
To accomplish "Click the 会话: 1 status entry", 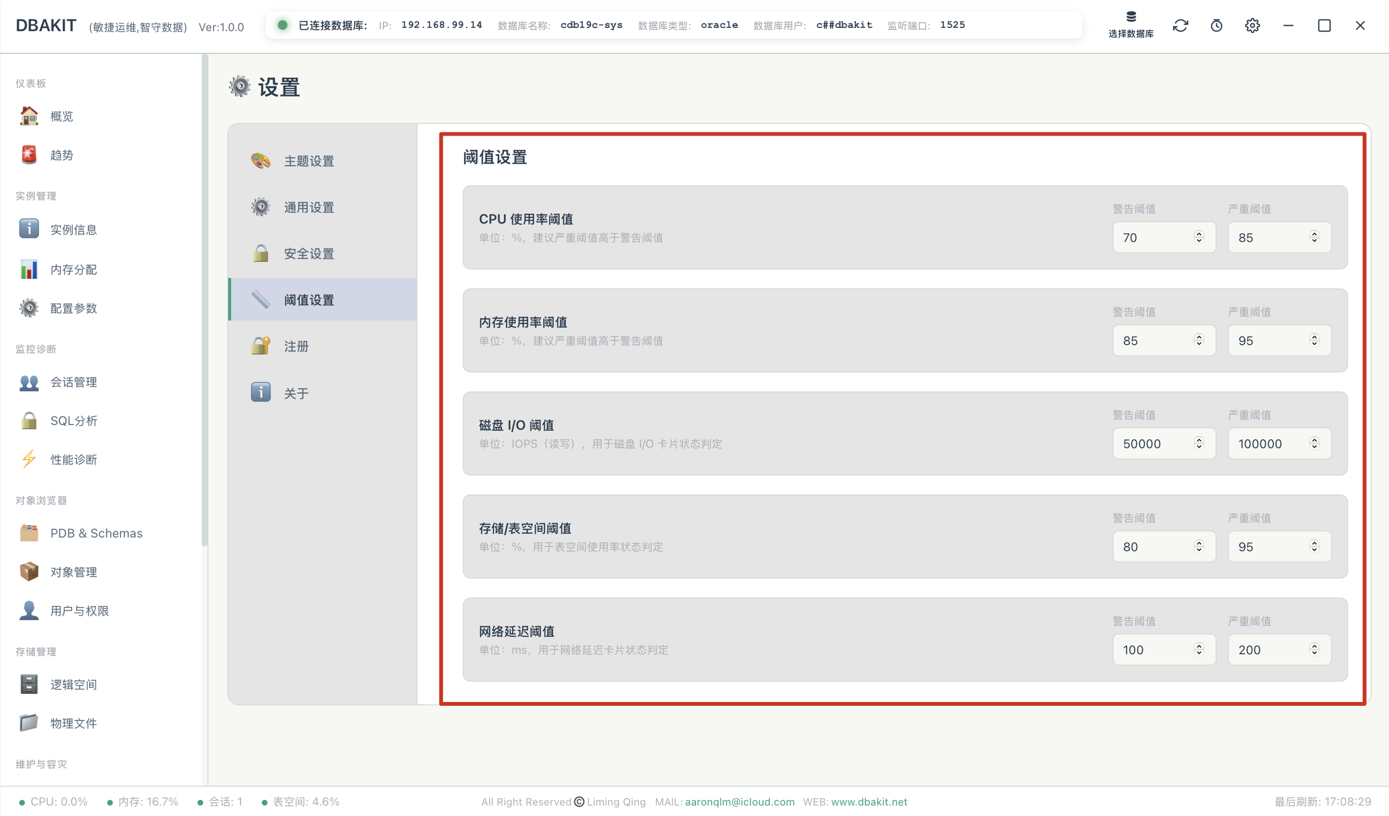I will tap(220, 802).
